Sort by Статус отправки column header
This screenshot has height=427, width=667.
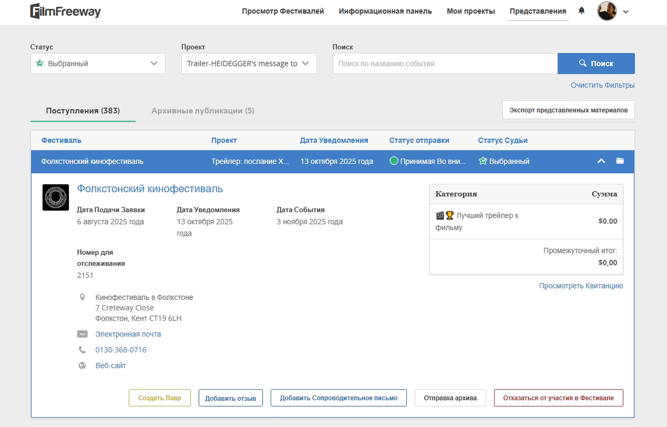click(x=419, y=140)
